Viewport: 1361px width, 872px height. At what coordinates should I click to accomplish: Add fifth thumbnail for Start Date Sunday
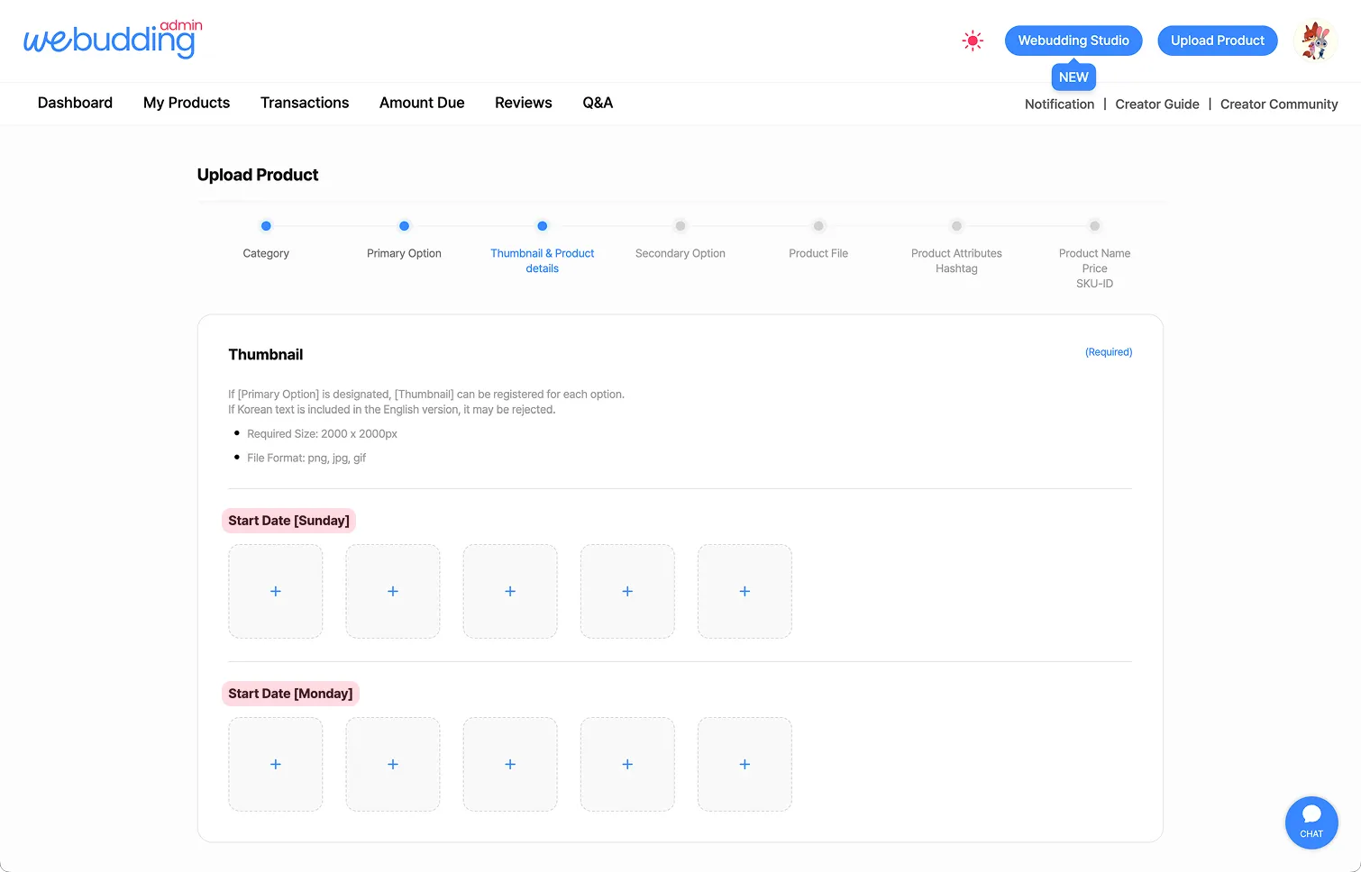(744, 591)
